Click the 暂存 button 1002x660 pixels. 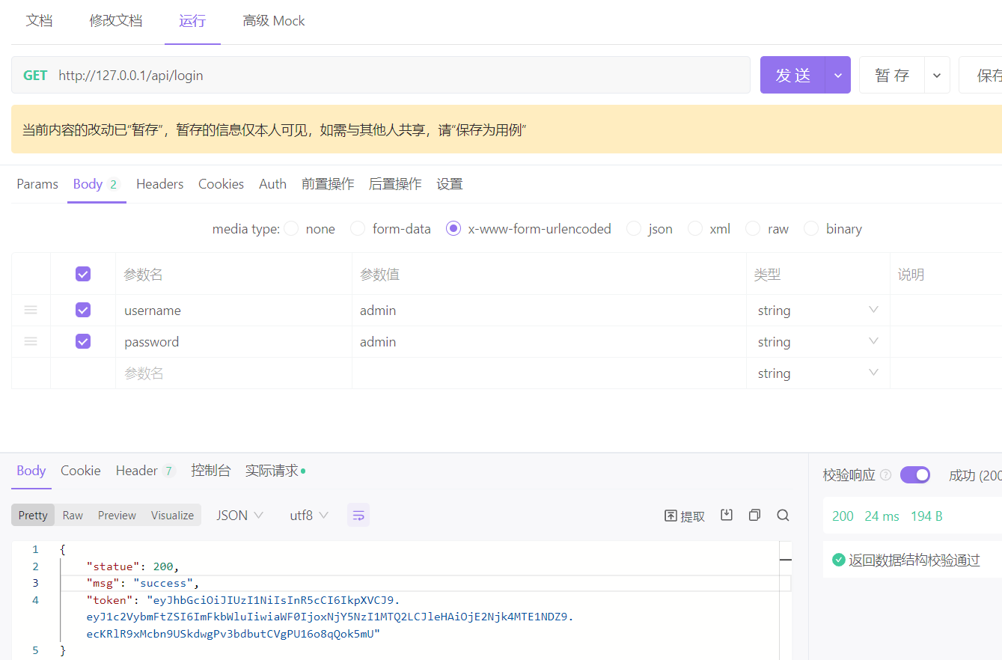(x=892, y=75)
